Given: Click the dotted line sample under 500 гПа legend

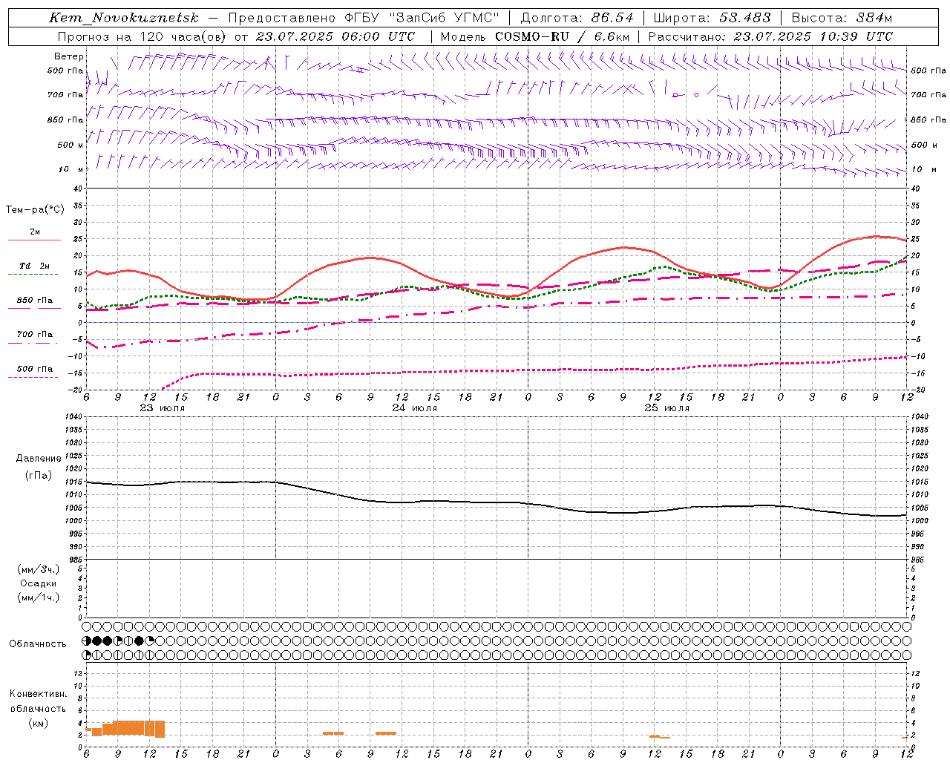Looking at the screenshot, I should pyautogui.click(x=33, y=378).
